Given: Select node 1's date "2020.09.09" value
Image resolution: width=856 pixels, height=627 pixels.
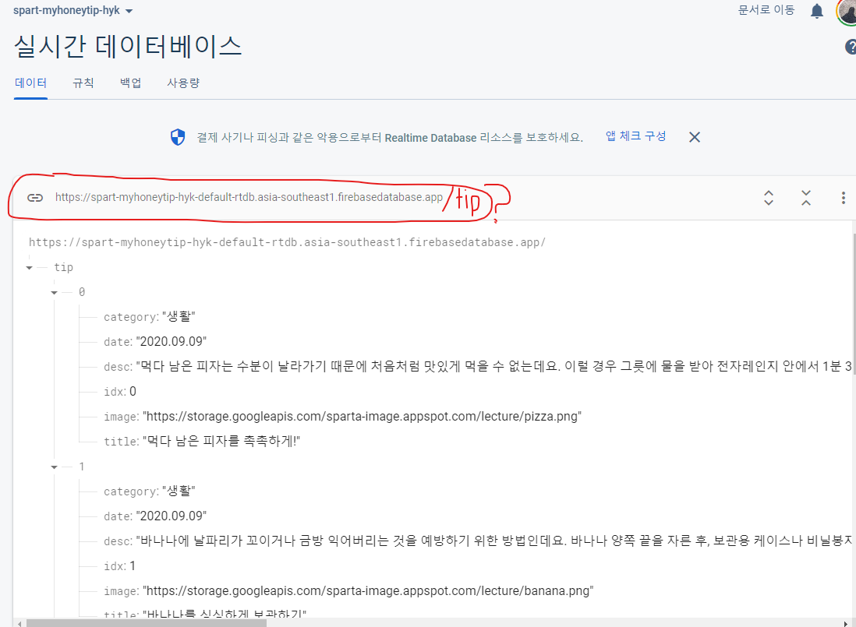Looking at the screenshot, I should point(172,516).
